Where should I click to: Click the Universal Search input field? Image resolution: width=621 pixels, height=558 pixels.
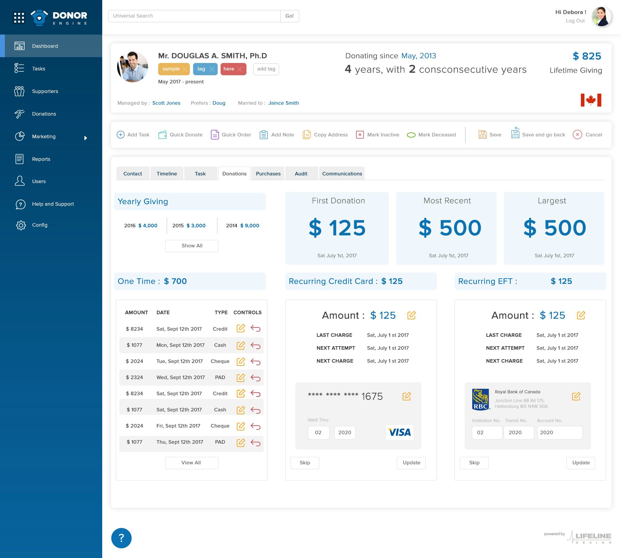[x=195, y=15]
